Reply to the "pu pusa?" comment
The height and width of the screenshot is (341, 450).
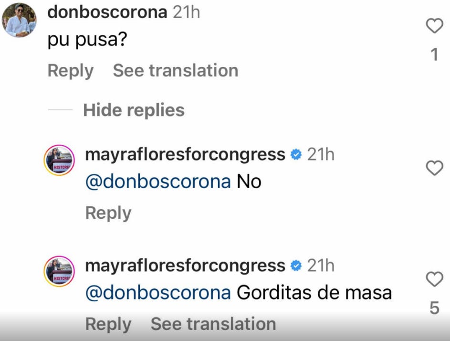pyautogui.click(x=71, y=71)
